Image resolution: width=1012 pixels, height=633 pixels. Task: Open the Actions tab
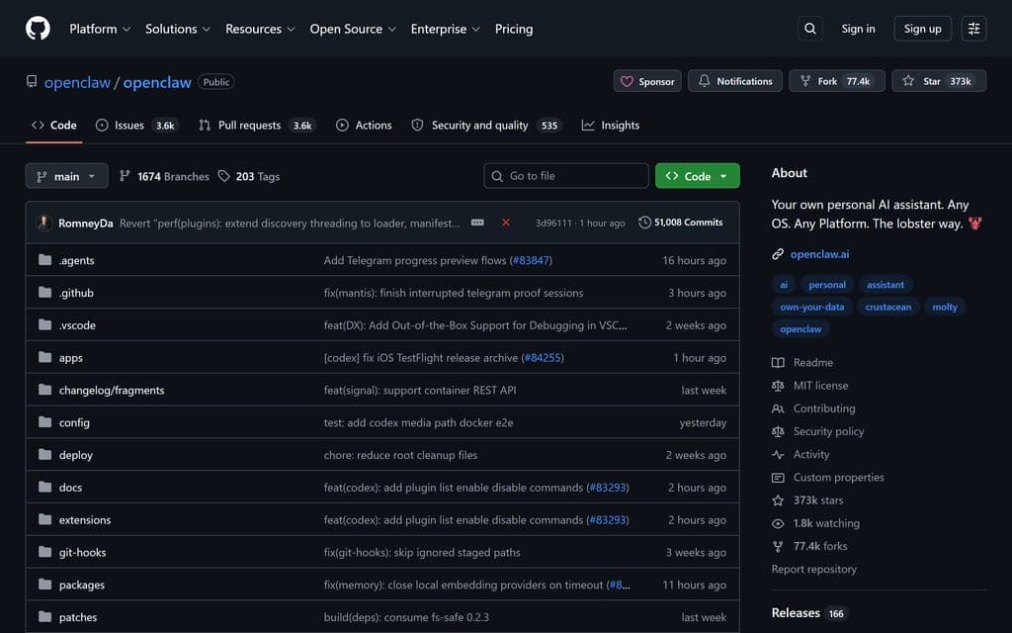tap(364, 126)
